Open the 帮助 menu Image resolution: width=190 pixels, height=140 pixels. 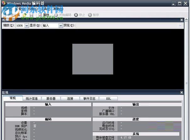(x=59, y=9)
